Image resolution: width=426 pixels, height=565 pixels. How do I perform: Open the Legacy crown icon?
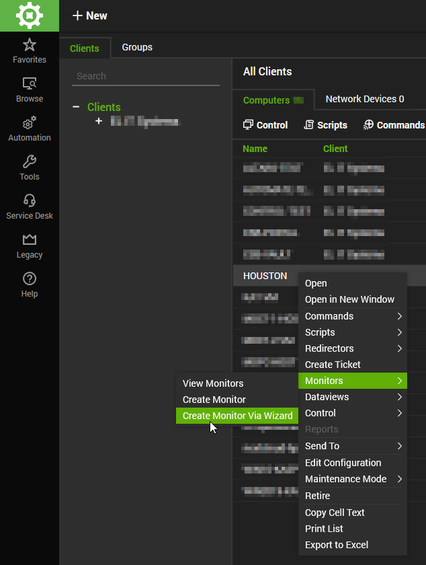pyautogui.click(x=30, y=240)
